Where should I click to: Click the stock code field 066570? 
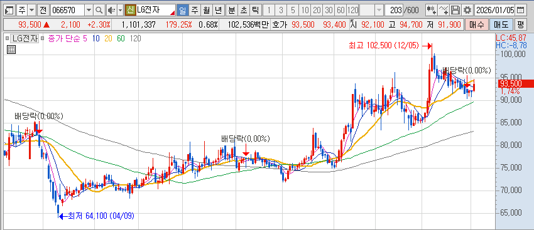(67, 11)
